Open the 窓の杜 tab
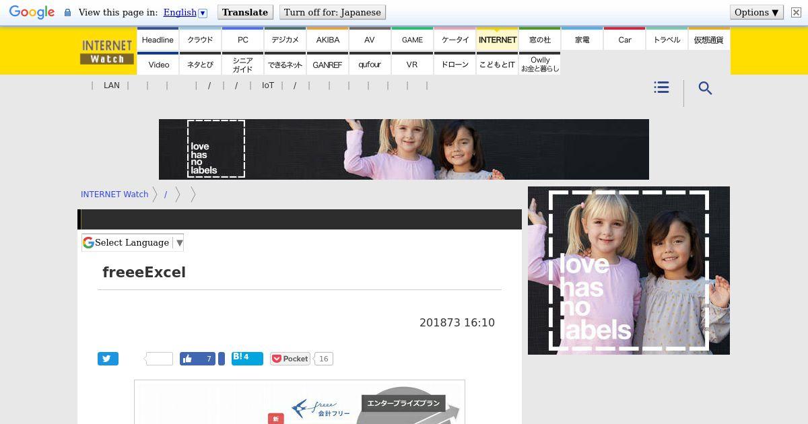808x424 pixels. coord(539,39)
